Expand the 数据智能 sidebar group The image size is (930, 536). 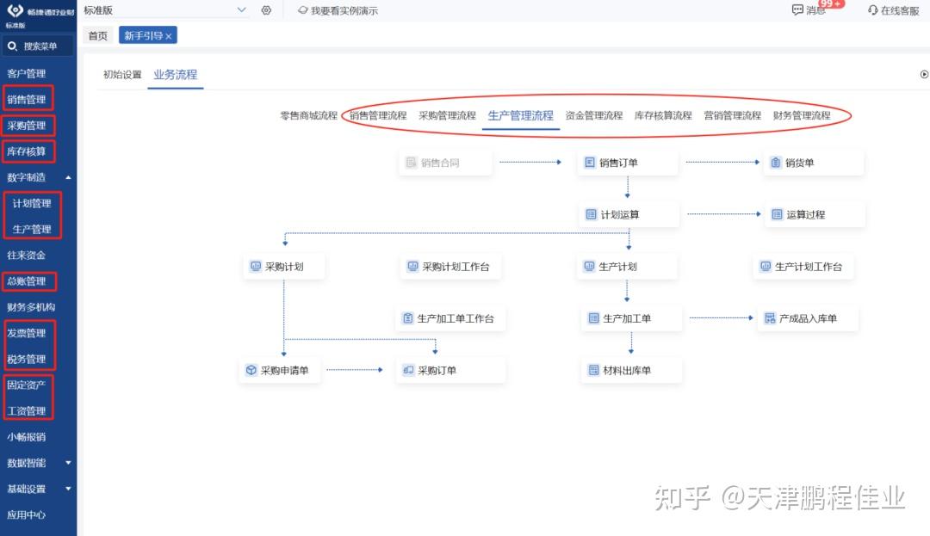point(68,463)
